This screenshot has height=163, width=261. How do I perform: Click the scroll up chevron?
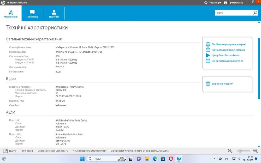tap(259, 22)
